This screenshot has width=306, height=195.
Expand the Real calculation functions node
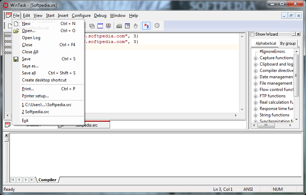(255, 103)
